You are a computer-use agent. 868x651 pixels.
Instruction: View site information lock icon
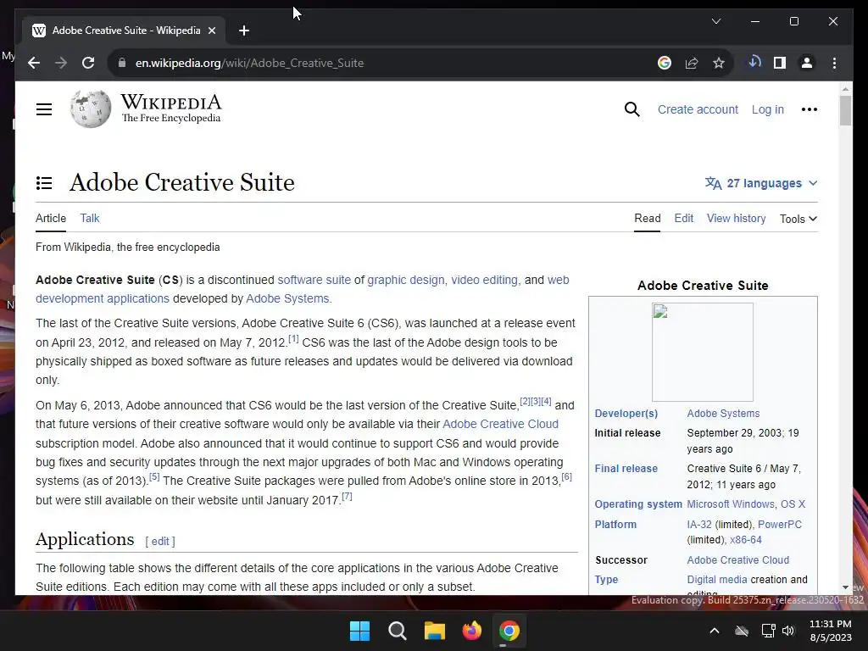(122, 63)
